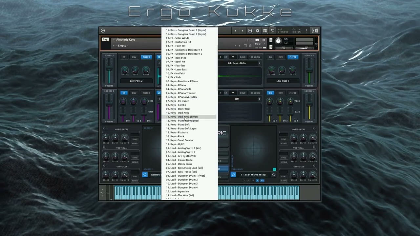The height and width of the screenshot is (236, 420).
Task: Switch Source 1 to ENV tab
Action: click(134, 57)
